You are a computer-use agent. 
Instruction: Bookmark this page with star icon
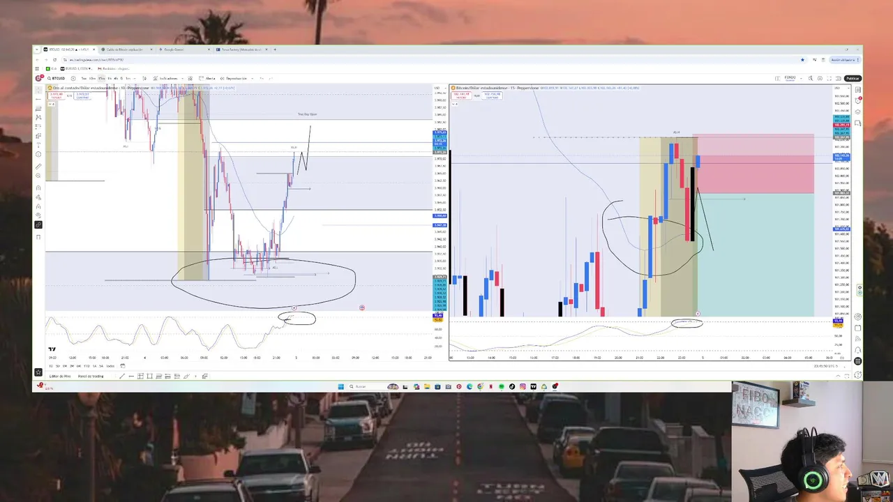click(x=802, y=60)
